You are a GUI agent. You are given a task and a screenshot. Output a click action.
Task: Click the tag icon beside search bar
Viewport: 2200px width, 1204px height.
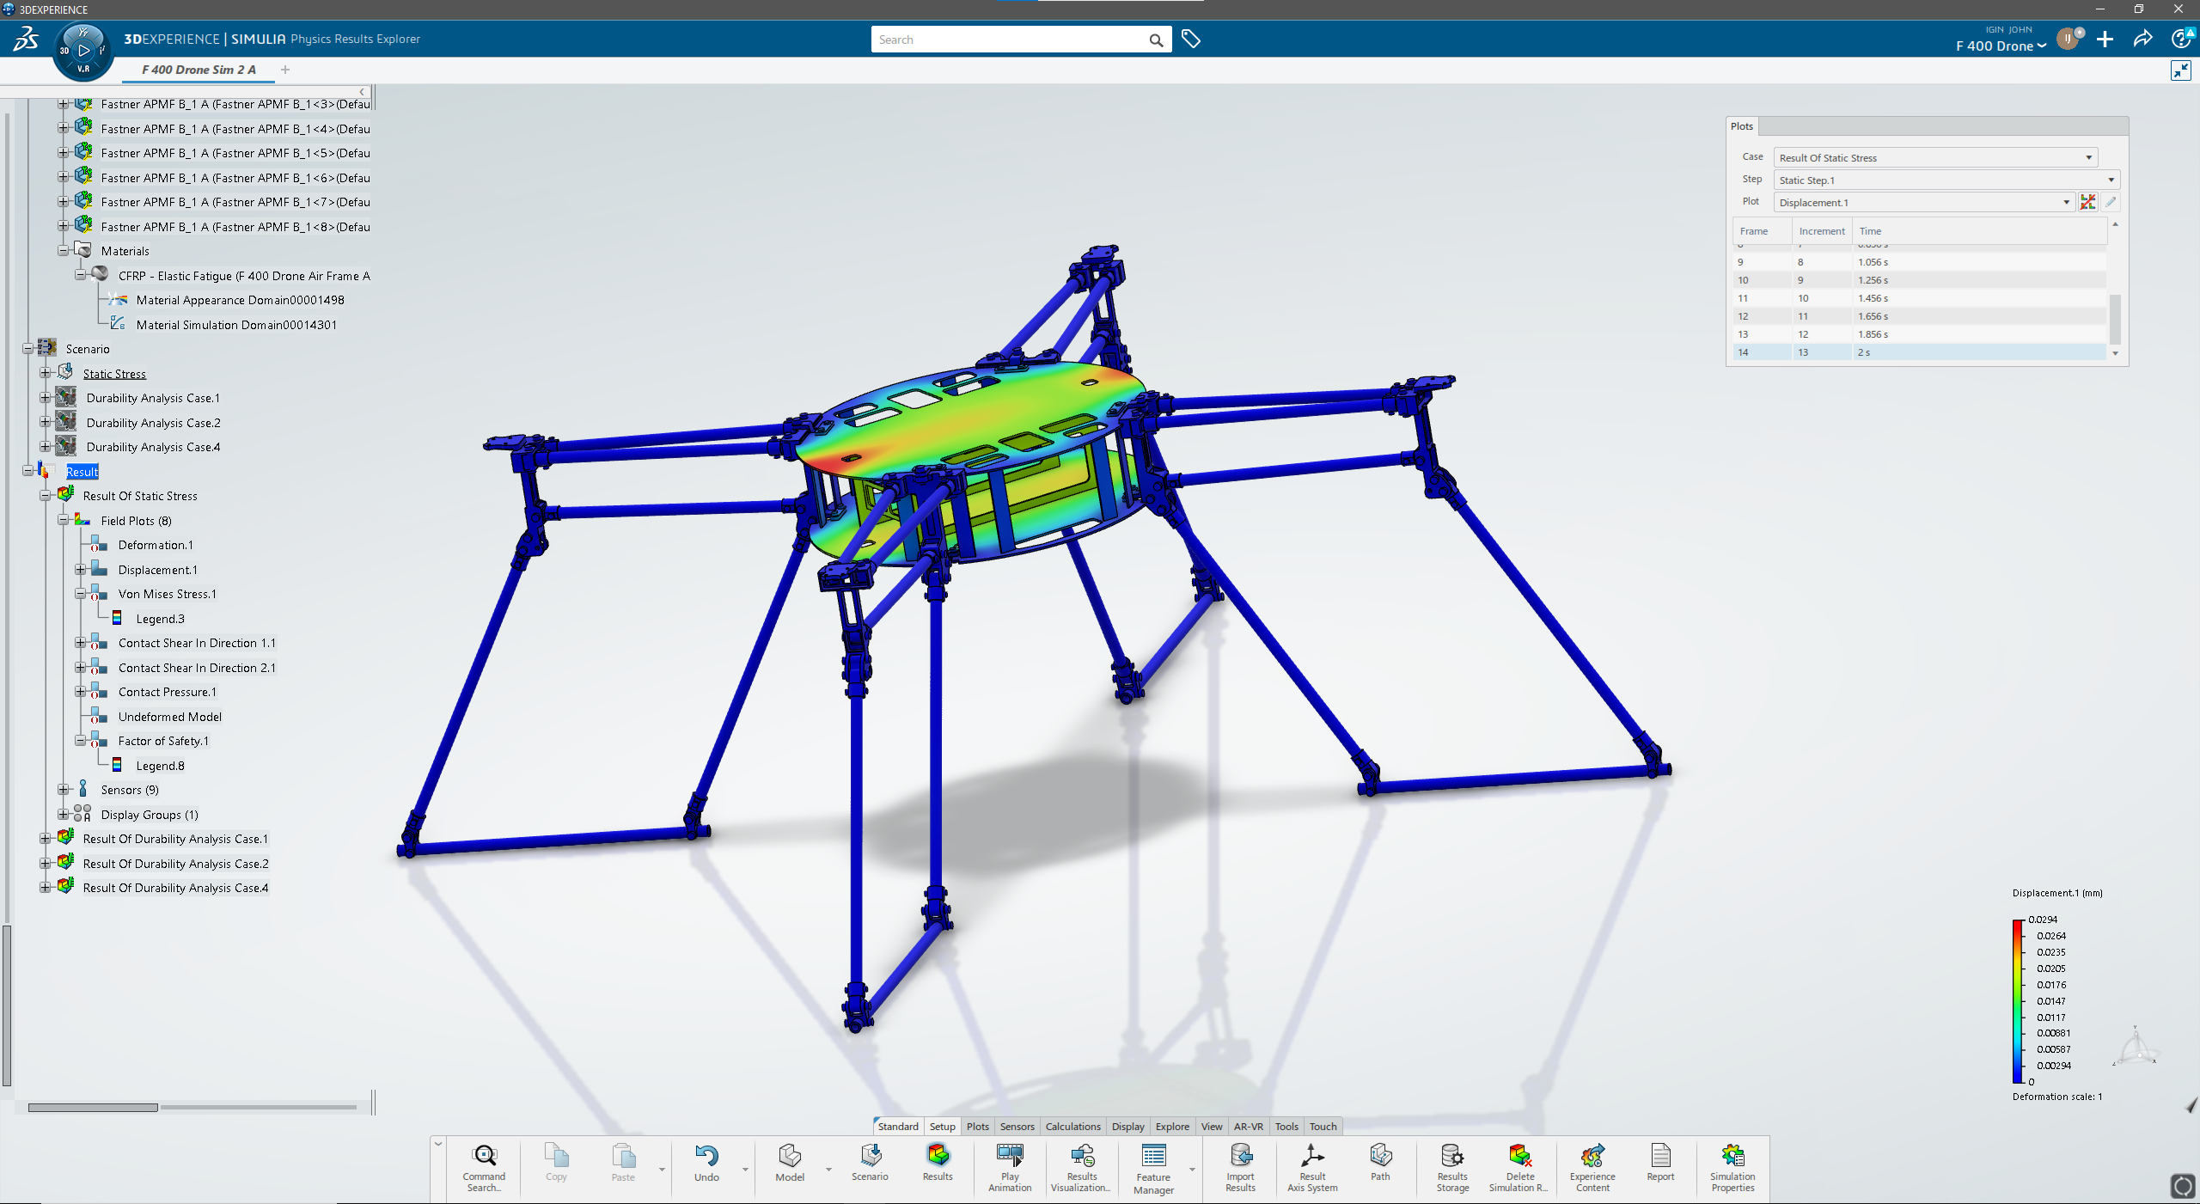click(x=1190, y=40)
